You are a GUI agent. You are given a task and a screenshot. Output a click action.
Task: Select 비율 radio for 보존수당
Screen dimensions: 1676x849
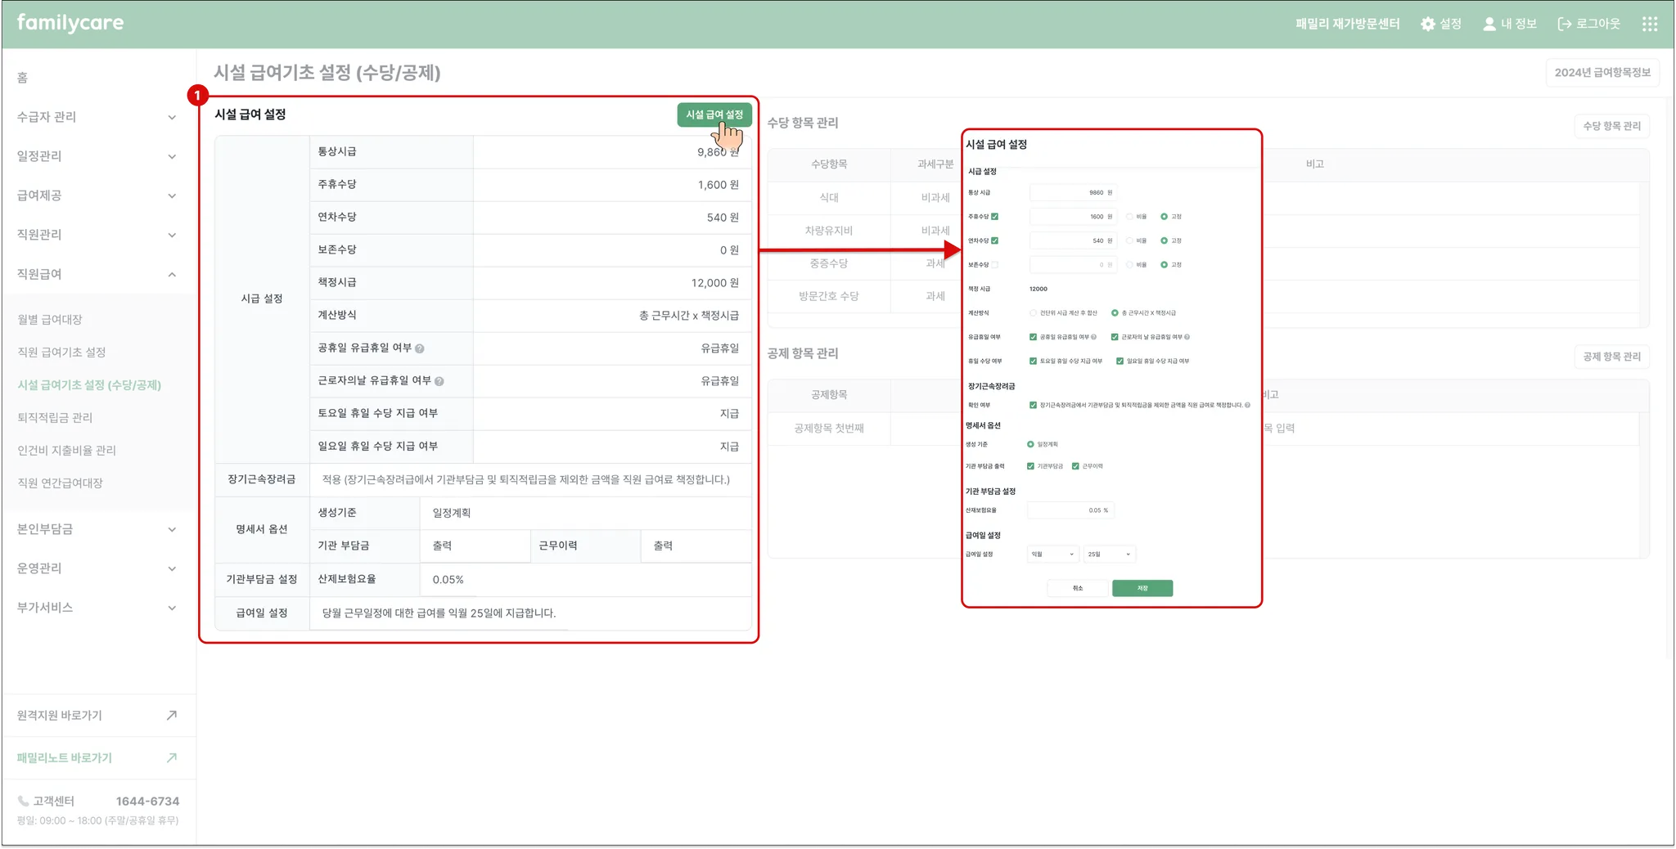coord(1129,265)
